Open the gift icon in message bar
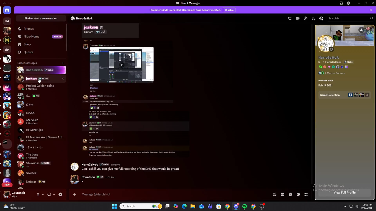The width and height of the screenshot is (376, 211). 275,194
